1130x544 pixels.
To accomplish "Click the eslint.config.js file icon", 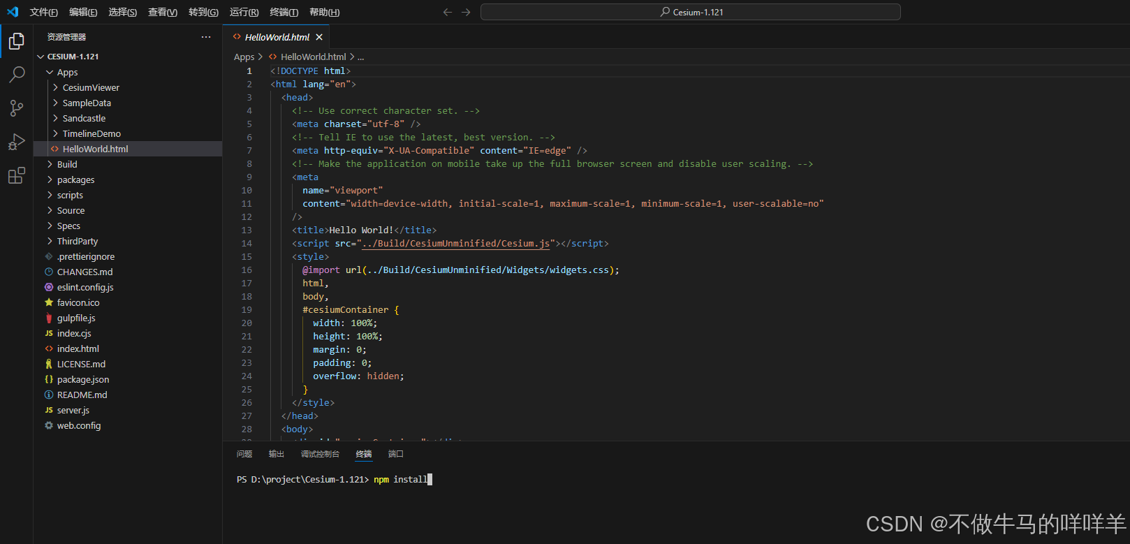I will (49, 287).
